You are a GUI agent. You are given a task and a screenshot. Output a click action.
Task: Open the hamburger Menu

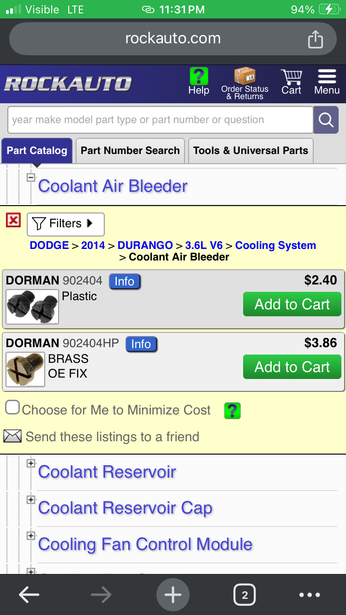[x=327, y=82]
